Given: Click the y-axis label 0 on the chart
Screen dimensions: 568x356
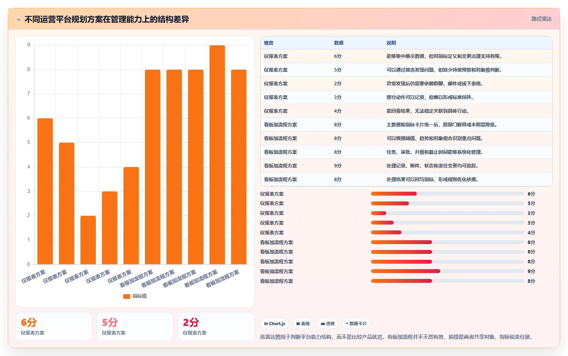Looking at the screenshot, I should tap(29, 264).
